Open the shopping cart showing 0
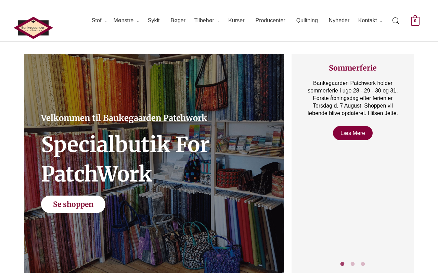The width and height of the screenshot is (438, 274). pyautogui.click(x=415, y=21)
